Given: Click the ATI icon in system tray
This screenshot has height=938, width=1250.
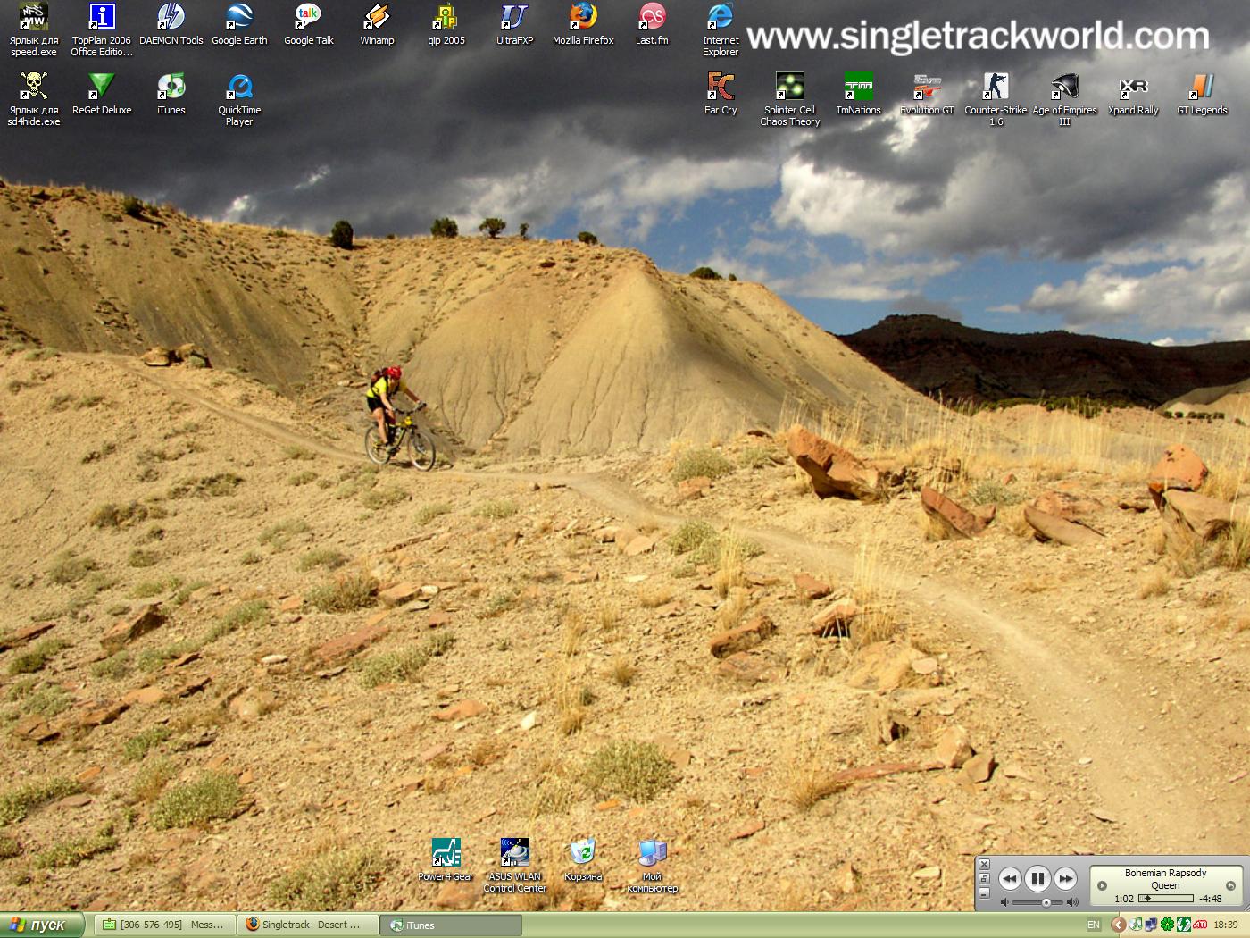Looking at the screenshot, I should point(1201,925).
